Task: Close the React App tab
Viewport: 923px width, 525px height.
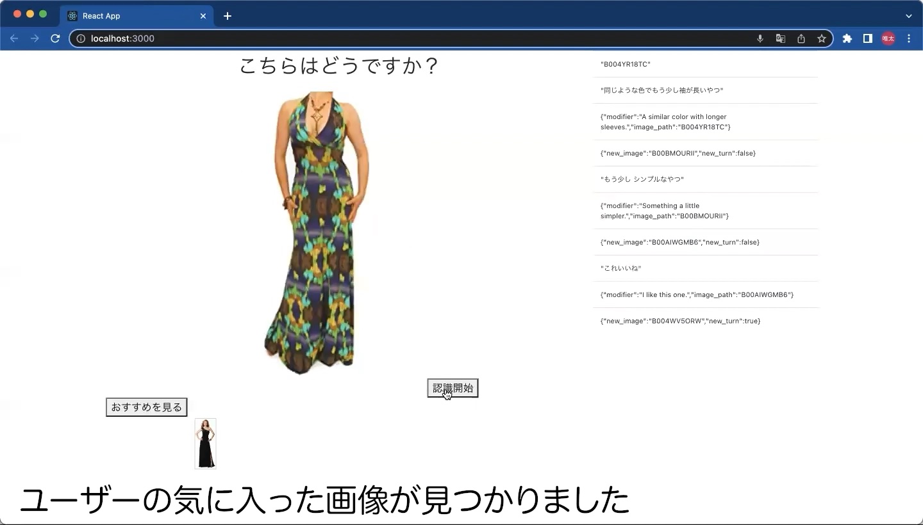Action: [x=203, y=16]
